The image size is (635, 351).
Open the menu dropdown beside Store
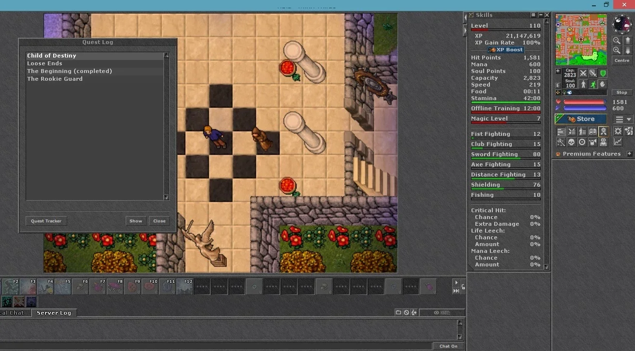pos(623,119)
